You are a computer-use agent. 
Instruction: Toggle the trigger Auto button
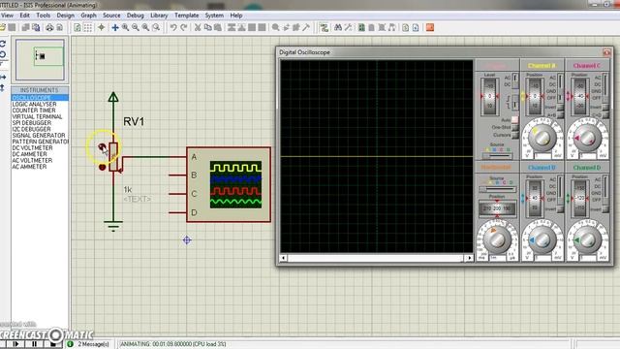coord(514,119)
